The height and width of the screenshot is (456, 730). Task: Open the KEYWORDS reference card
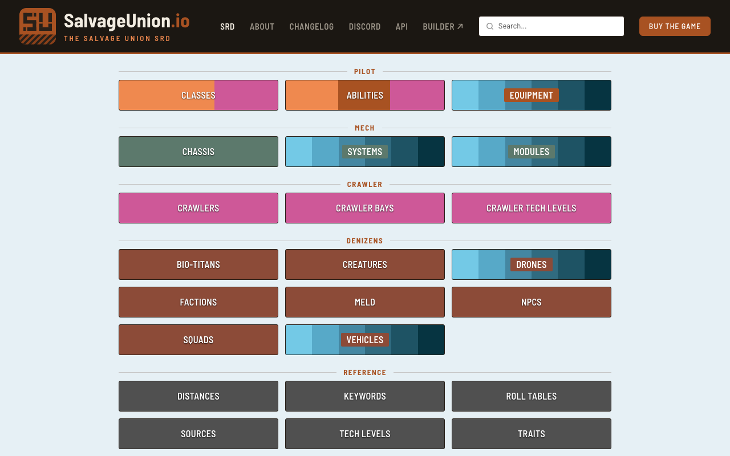click(x=365, y=396)
